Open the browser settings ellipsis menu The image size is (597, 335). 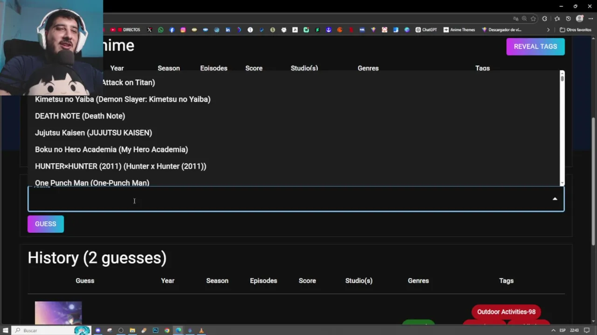tap(590, 19)
